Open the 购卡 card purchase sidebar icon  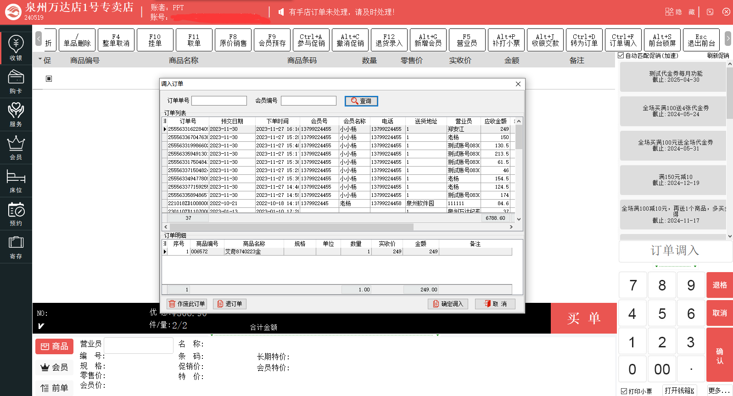16,81
